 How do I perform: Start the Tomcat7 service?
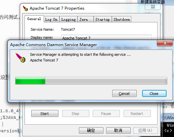coord(45,114)
